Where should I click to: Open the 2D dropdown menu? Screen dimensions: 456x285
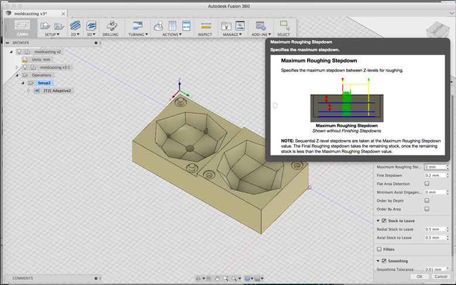pos(75,35)
